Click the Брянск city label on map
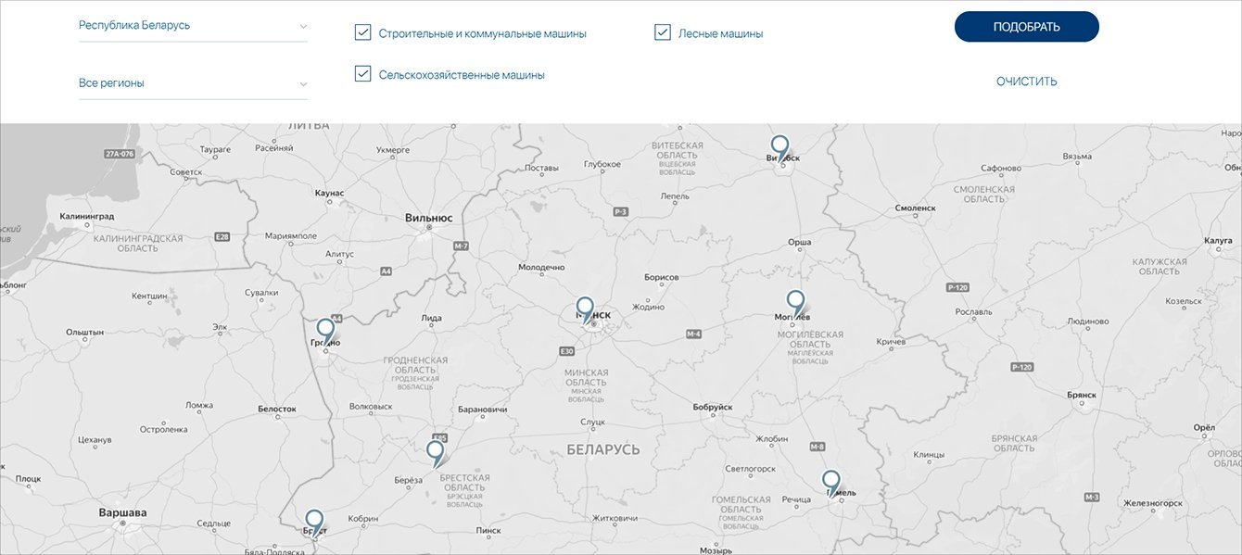Viewport: 1242px width, 555px height. tap(1082, 395)
